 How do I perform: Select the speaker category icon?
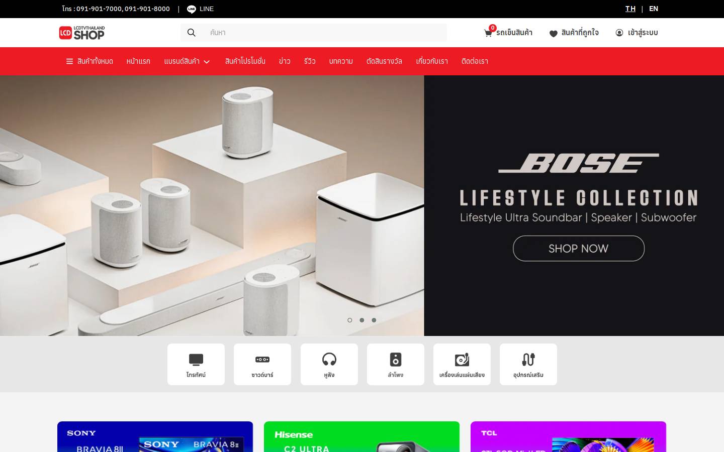tap(396, 360)
